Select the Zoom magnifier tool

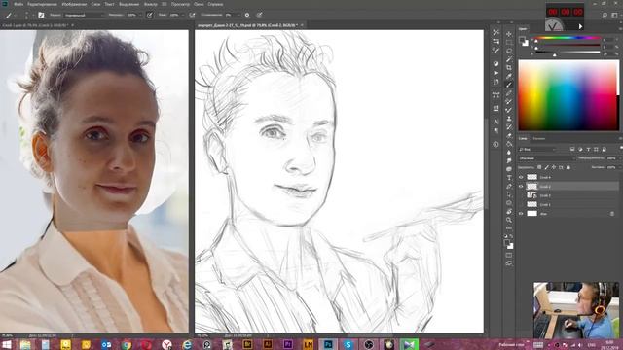509,220
